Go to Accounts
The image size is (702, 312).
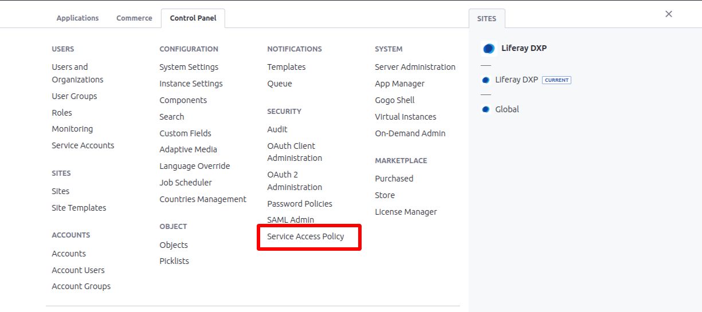click(x=69, y=254)
